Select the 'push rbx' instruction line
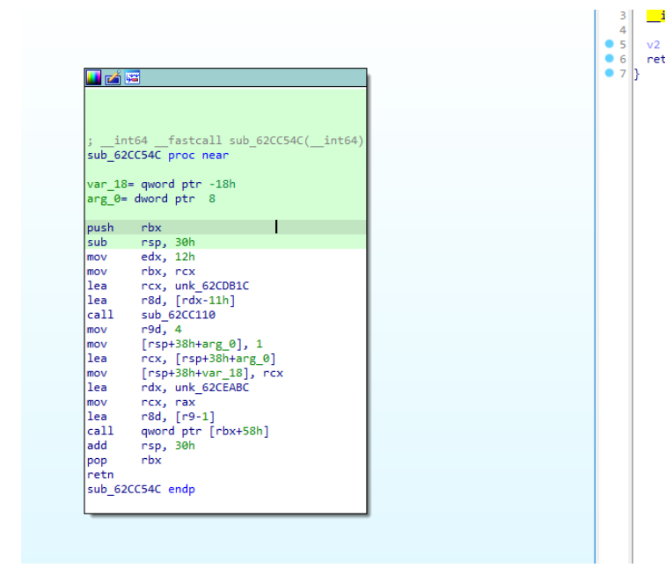 225,228
